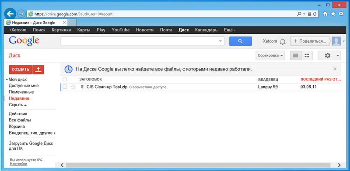Image resolution: width=350 pixels, height=171 pixels.
Task: Open the browser home page icon
Action: [325, 14]
